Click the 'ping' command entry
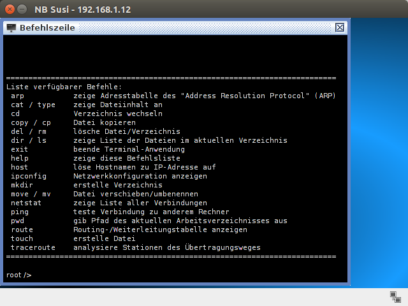The width and height of the screenshot is (408, 306). point(20,212)
